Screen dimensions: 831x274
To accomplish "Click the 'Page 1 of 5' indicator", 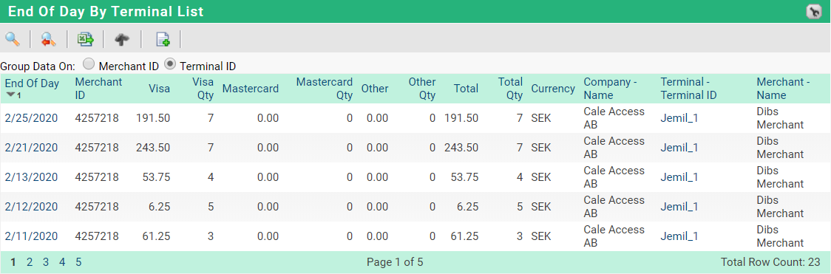I will pyautogui.click(x=395, y=262).
